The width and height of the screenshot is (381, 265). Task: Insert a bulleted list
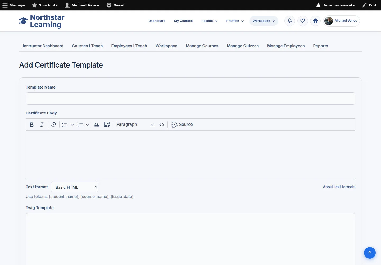[x=65, y=125]
